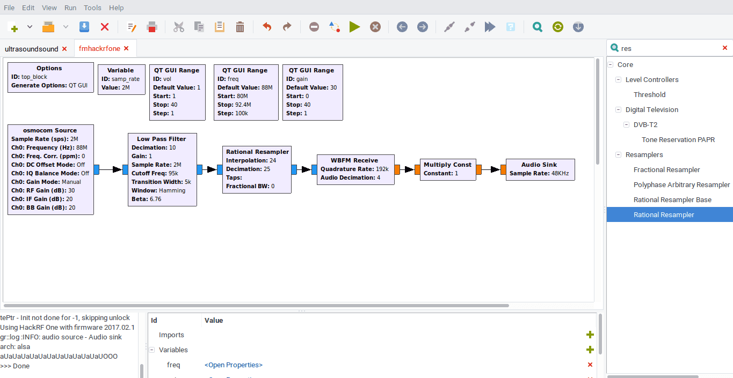Switch to the ultrasoundsound tab
The width and height of the screenshot is (733, 378).
click(x=31, y=49)
